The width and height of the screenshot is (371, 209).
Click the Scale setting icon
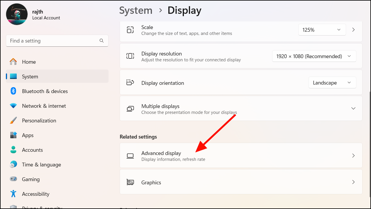coord(130,30)
